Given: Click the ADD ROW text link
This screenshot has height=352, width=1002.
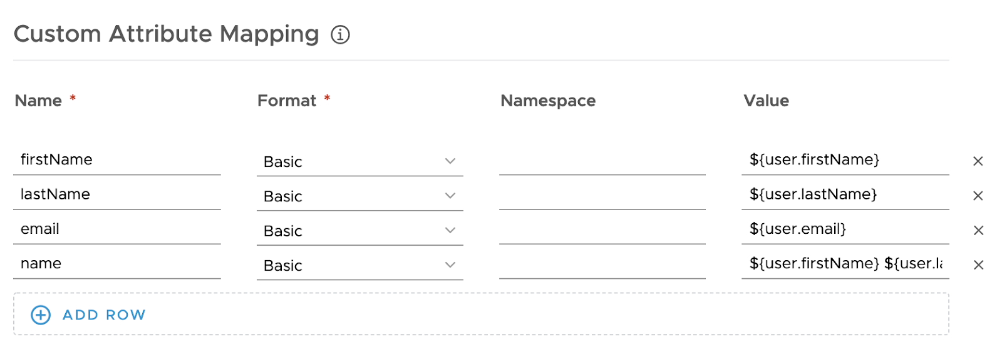Looking at the screenshot, I should (104, 315).
